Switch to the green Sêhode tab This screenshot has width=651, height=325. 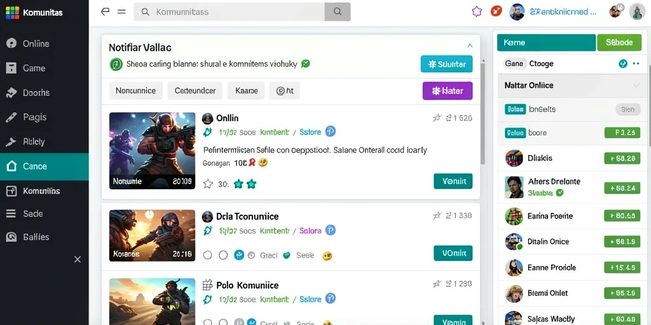pyautogui.click(x=619, y=43)
